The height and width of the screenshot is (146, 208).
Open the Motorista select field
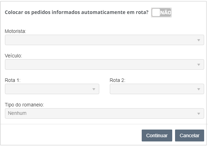[x=105, y=40]
